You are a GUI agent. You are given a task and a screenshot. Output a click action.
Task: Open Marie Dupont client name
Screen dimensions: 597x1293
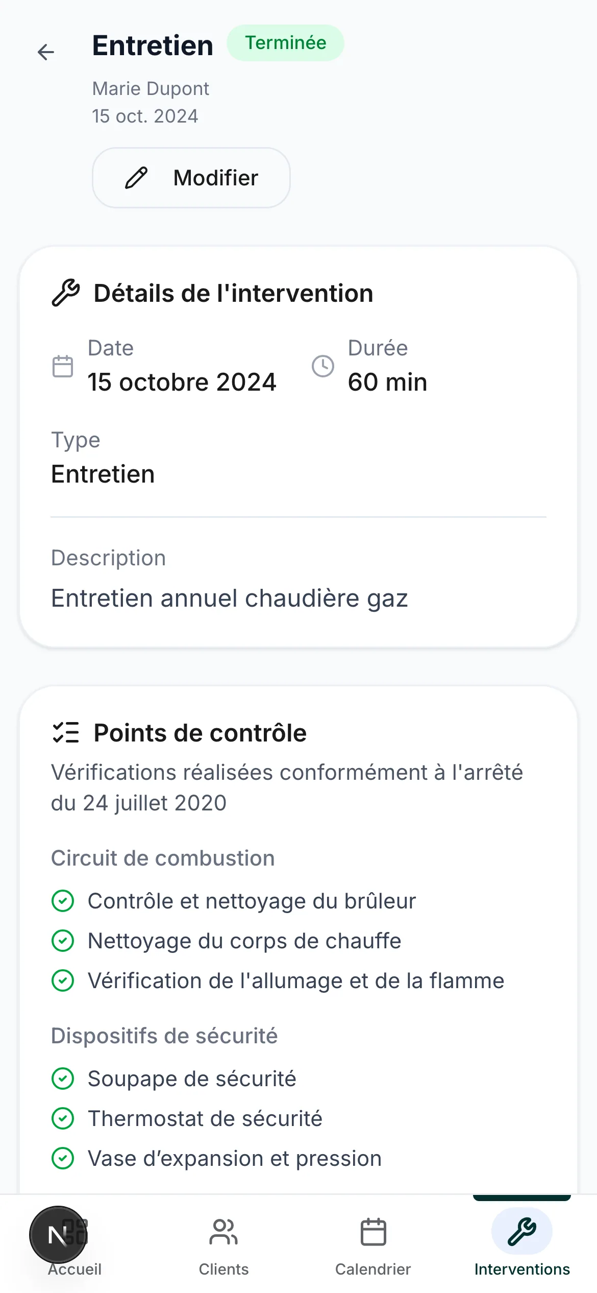(151, 89)
